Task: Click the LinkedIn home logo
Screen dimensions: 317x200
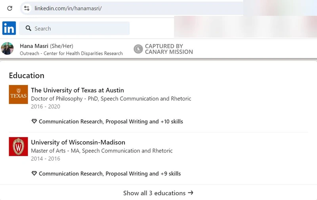Action: (x=9, y=28)
